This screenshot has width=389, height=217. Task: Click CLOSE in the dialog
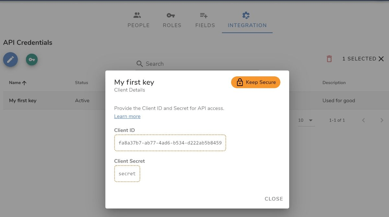(274, 199)
